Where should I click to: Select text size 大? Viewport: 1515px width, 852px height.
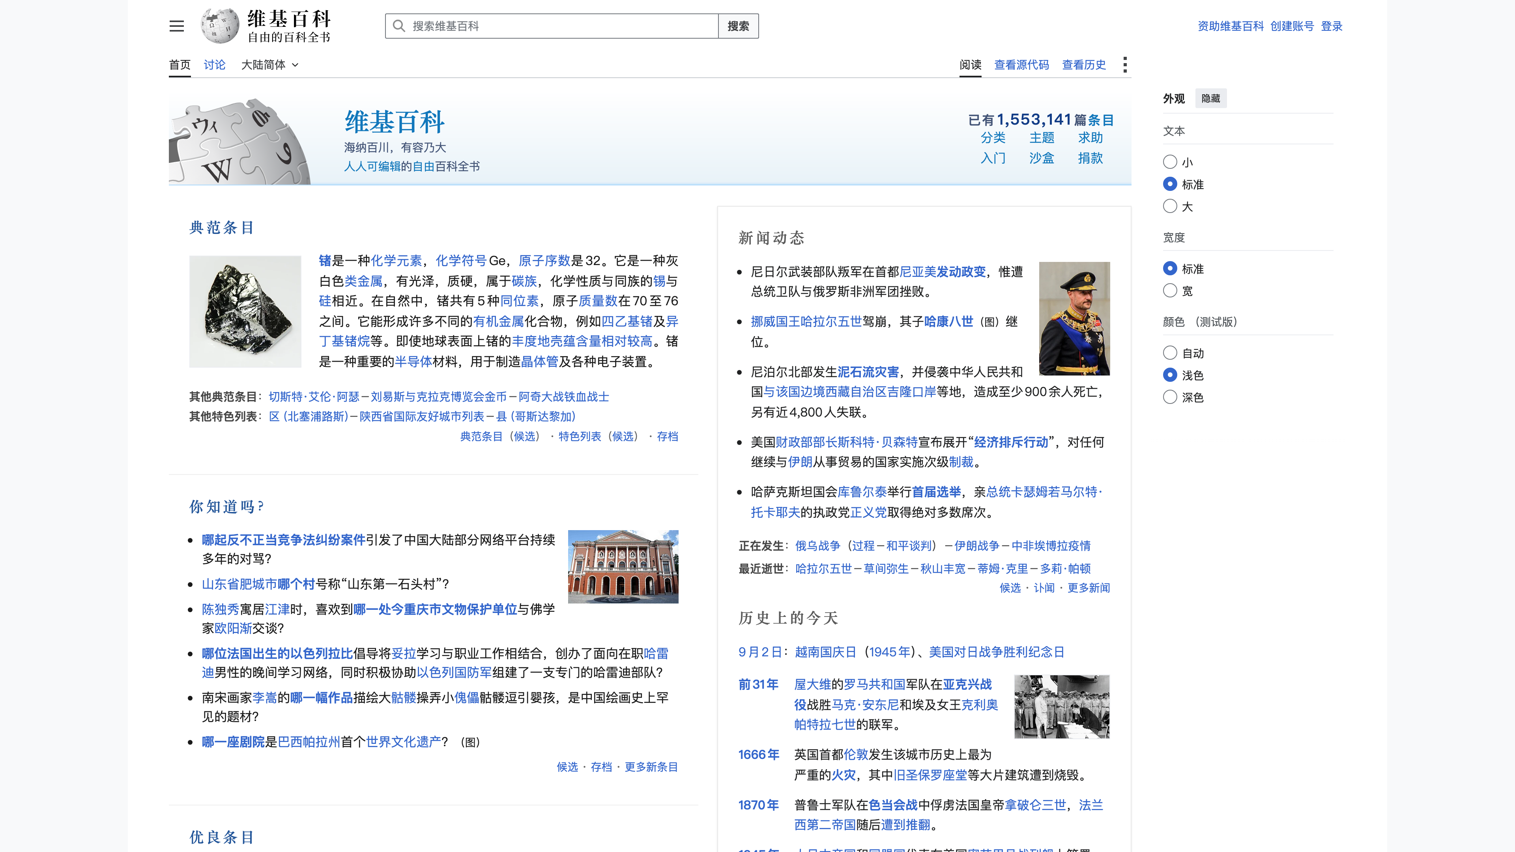[x=1170, y=206]
